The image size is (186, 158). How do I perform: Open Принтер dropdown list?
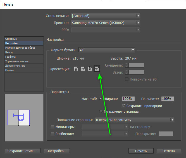tap(106, 23)
